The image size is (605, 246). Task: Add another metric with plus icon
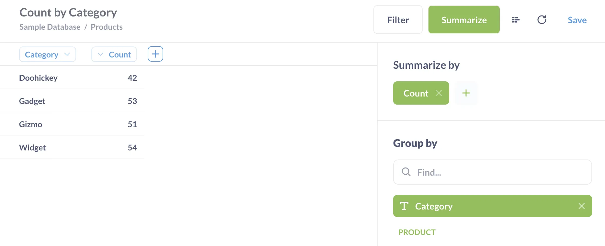pyautogui.click(x=466, y=93)
